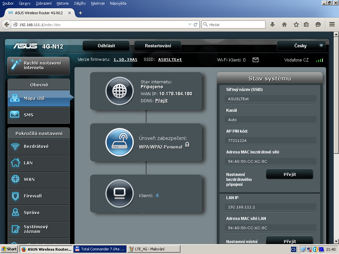The image size is (339, 254).
Task: Open Firefox home page icon
Action: [x=284, y=24]
